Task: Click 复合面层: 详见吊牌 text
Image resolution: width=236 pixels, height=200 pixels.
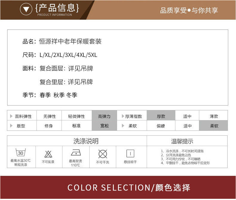Action: pos(66,68)
